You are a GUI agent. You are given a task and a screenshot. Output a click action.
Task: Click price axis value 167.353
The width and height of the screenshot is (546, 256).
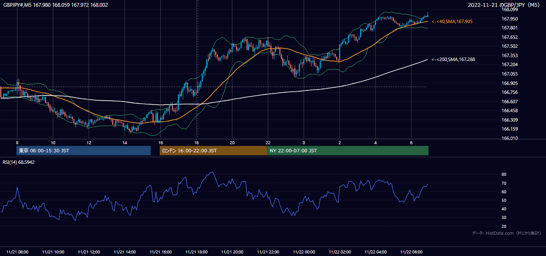(510, 55)
